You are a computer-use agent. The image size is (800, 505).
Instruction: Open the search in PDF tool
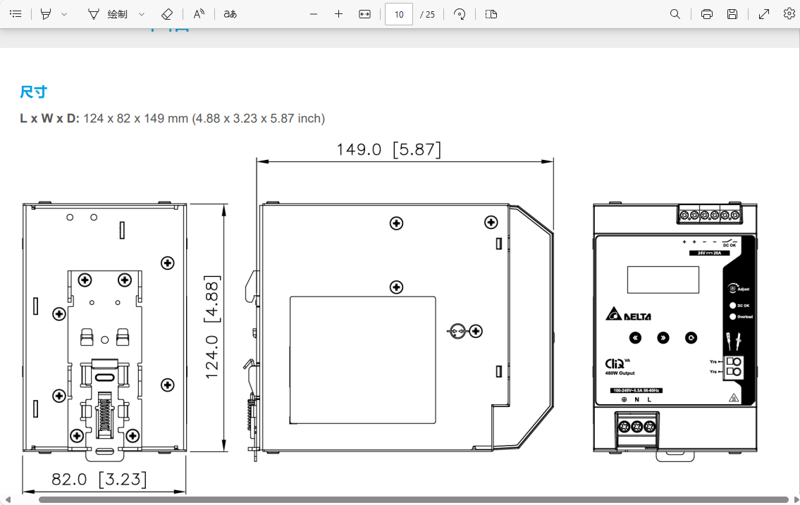point(675,14)
